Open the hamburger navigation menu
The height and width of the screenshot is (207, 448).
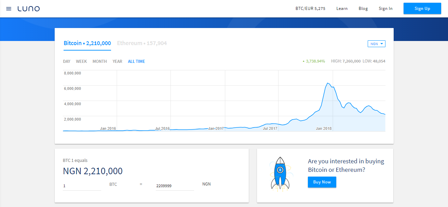[9, 9]
